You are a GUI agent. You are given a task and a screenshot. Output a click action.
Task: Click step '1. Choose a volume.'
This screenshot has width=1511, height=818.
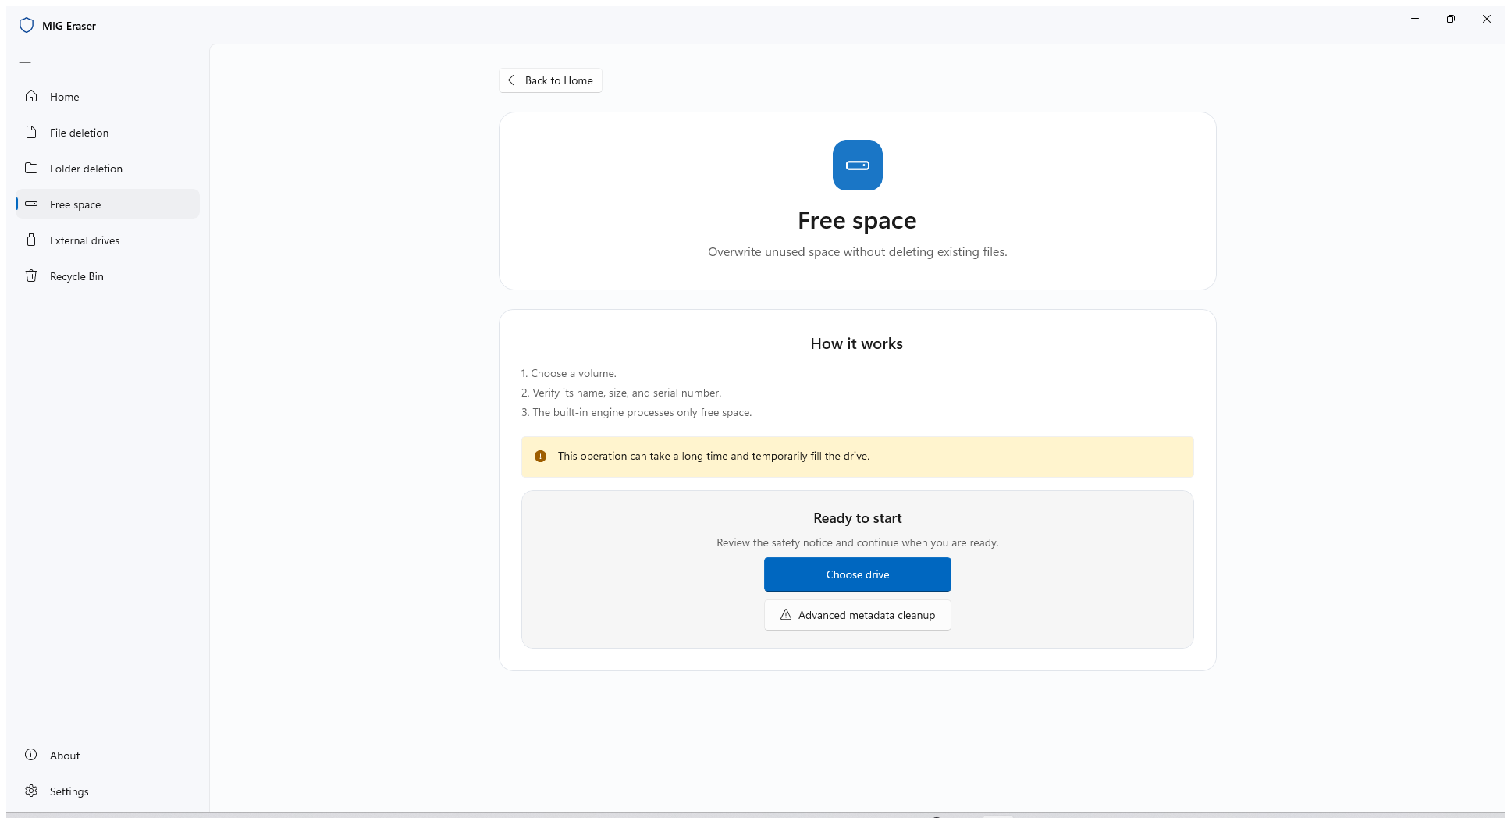click(569, 373)
